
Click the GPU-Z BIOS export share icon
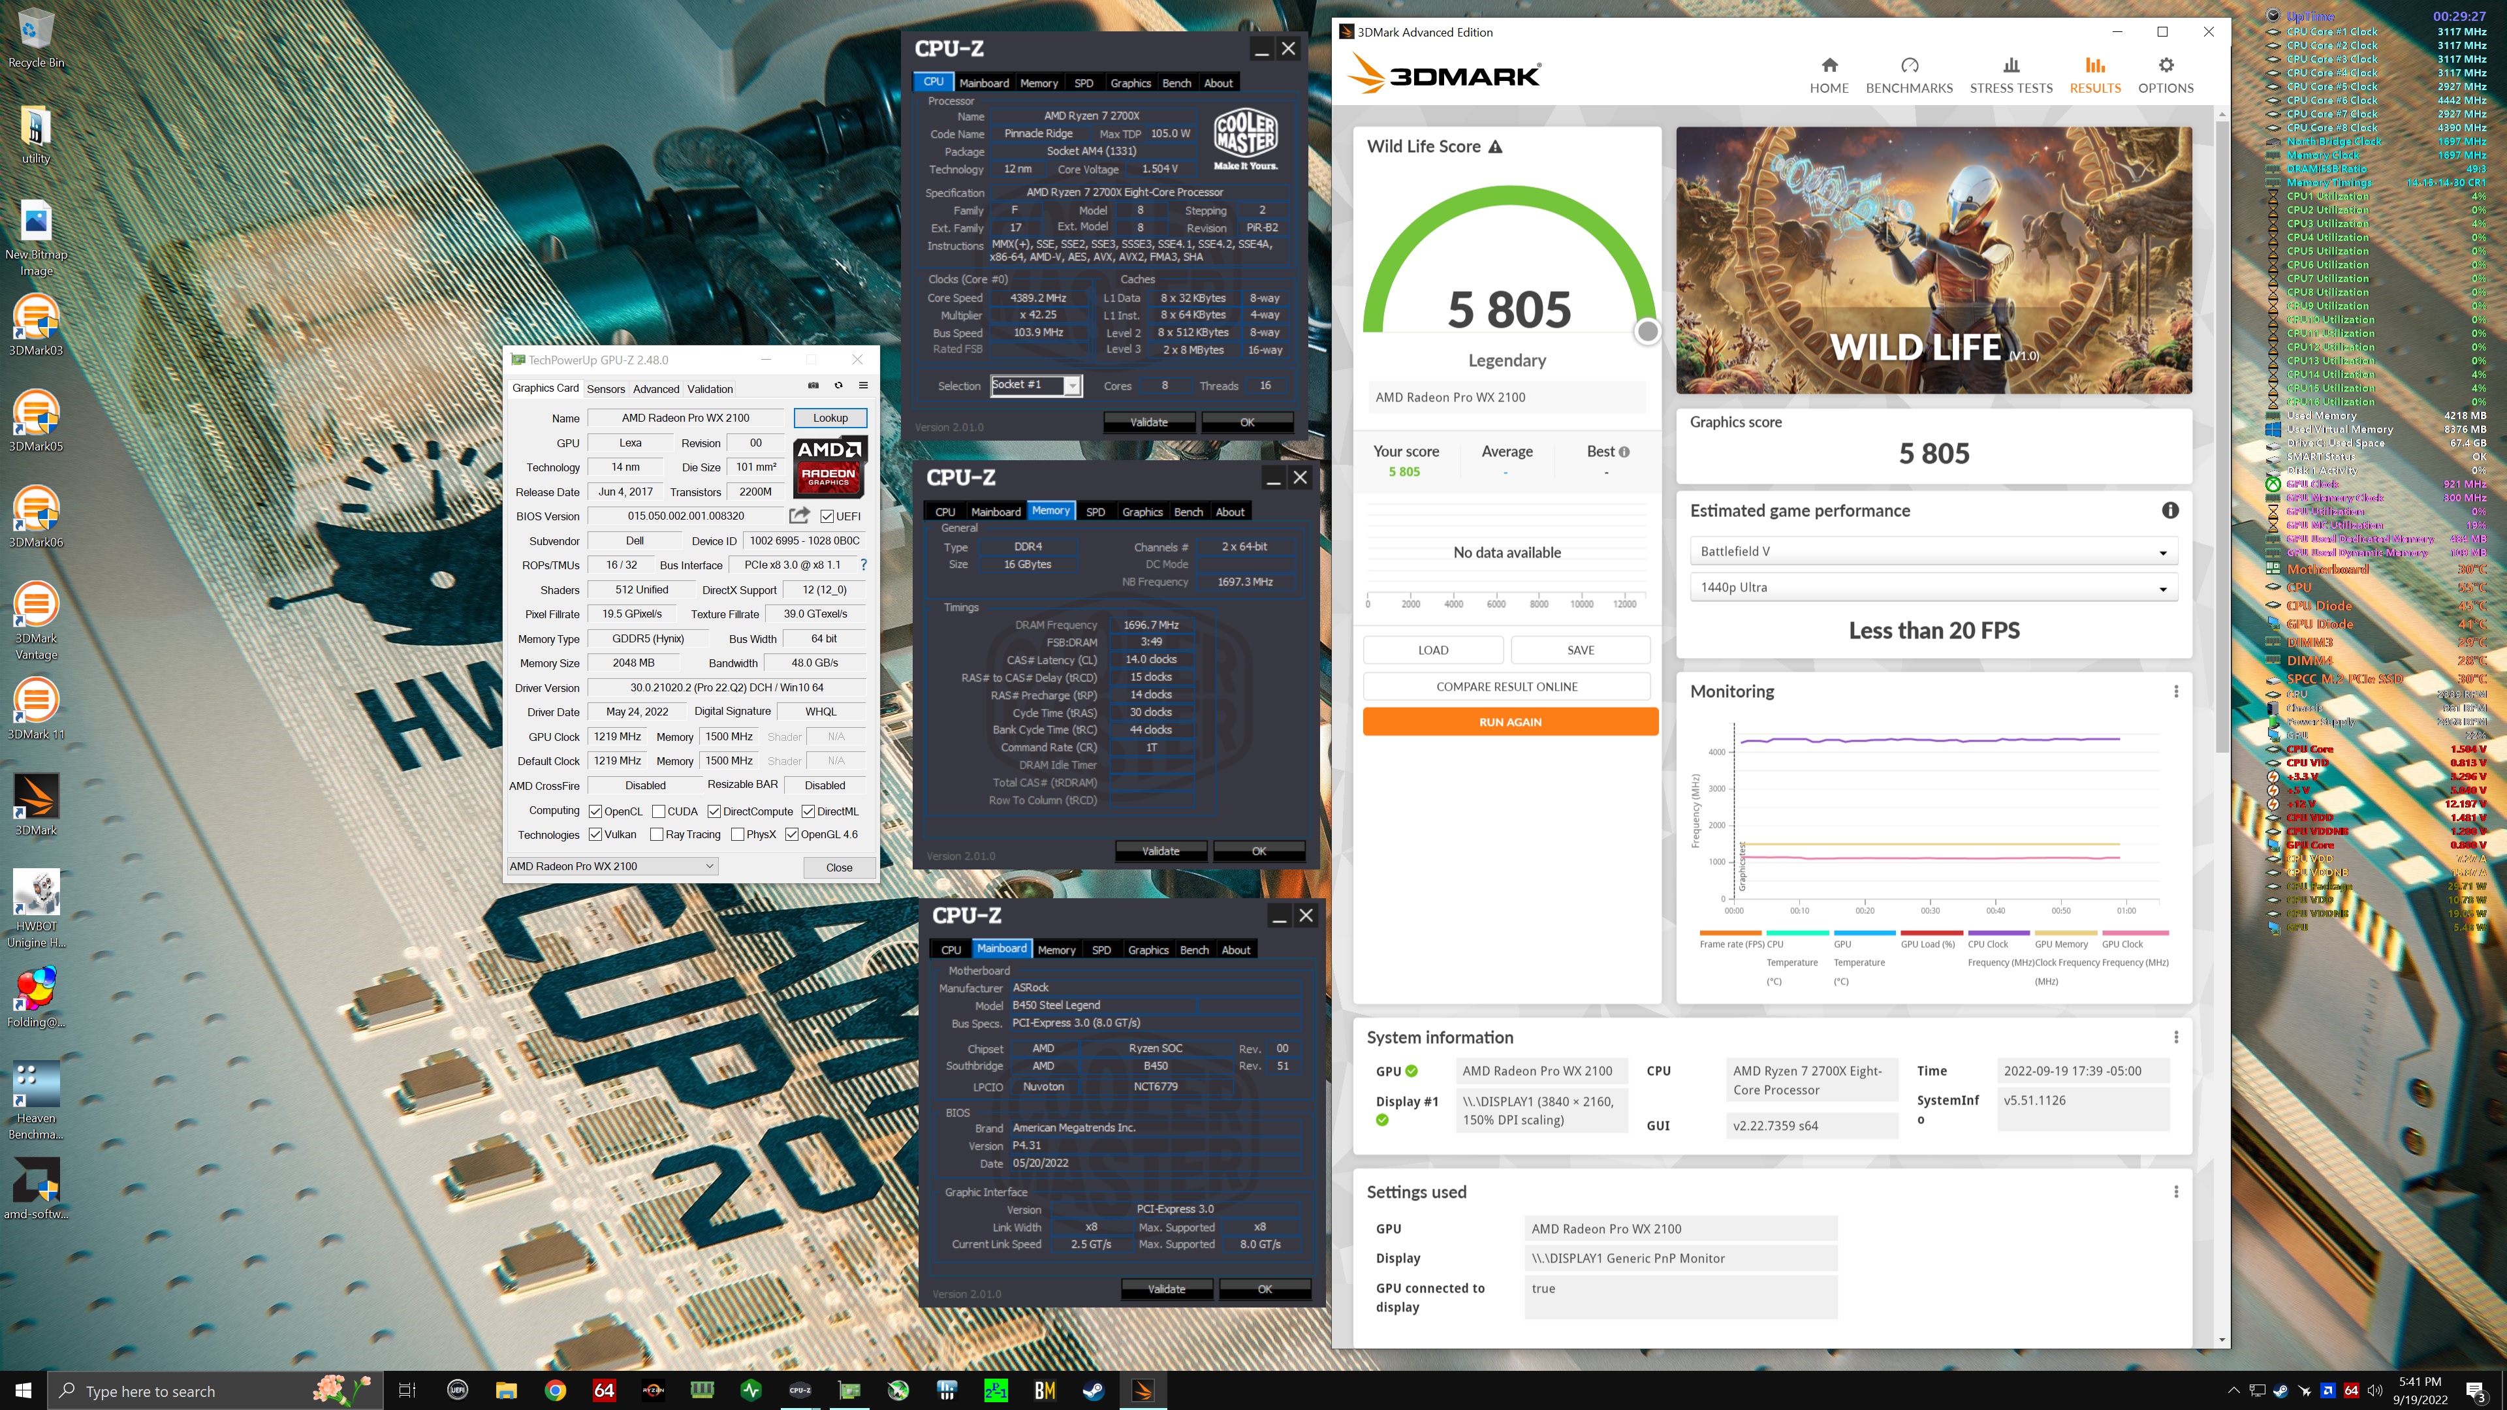click(x=799, y=516)
